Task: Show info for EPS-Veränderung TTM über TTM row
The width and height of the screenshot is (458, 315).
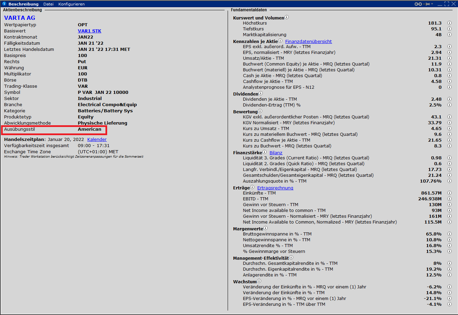Action: tap(449, 304)
